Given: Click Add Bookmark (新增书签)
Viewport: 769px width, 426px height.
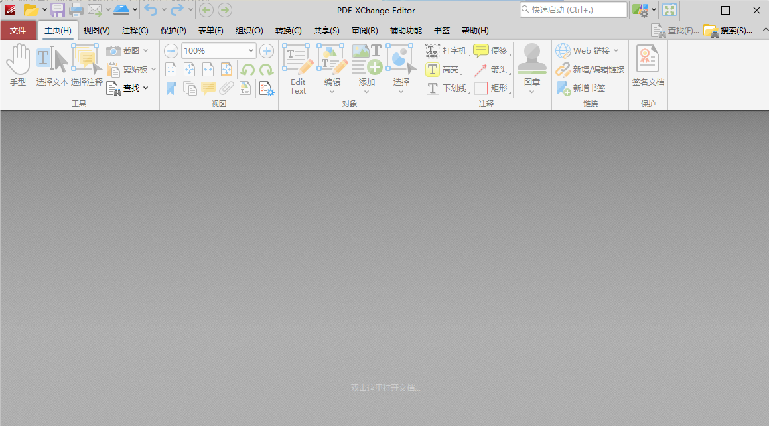Looking at the screenshot, I should [x=581, y=88].
